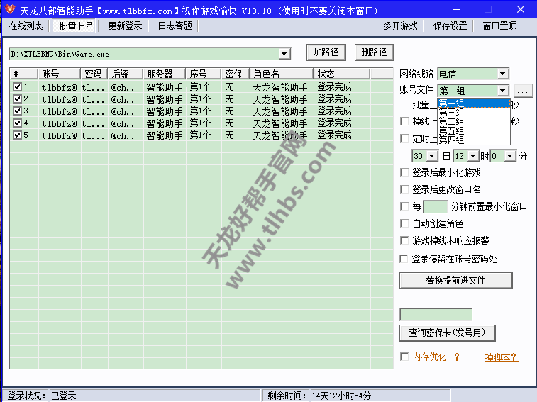Enable 登录后最小化游戏 checkbox
The image size is (537, 402).
tap(404, 172)
